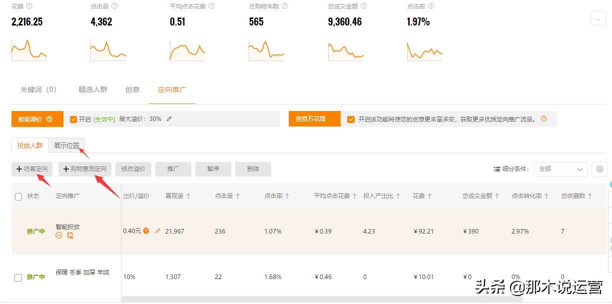This screenshot has height=304, width=612.
Task: Open the 细分条件 全部 dropdown
Action: [561, 169]
